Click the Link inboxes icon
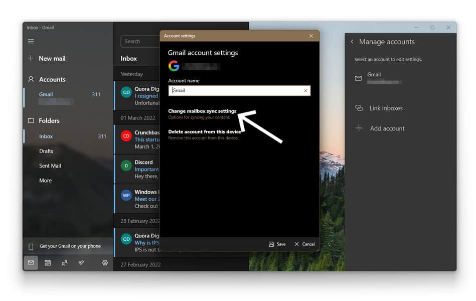476x301 pixels. click(359, 108)
